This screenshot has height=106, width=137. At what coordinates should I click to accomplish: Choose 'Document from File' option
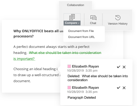[x=81, y=31]
